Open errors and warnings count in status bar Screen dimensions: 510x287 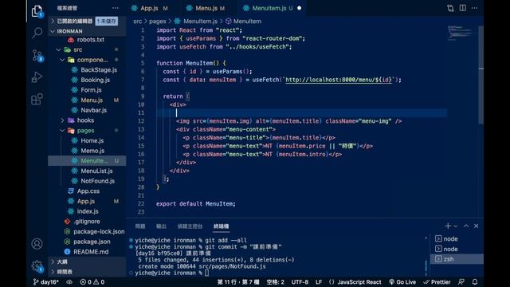(92, 282)
